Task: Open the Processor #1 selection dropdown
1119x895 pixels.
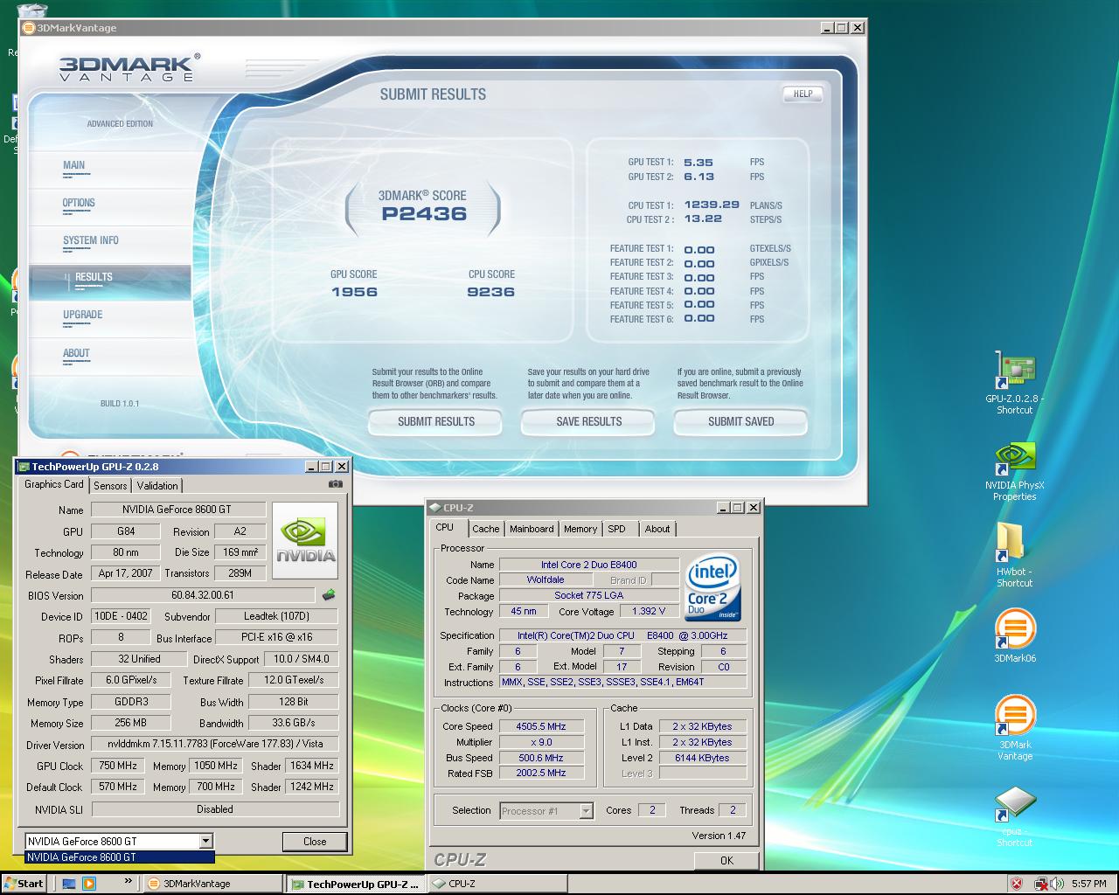Action: 586,811
